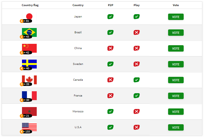Select the U.S.A flag image
Screen dimensions: 204x137
click(x=29, y=127)
